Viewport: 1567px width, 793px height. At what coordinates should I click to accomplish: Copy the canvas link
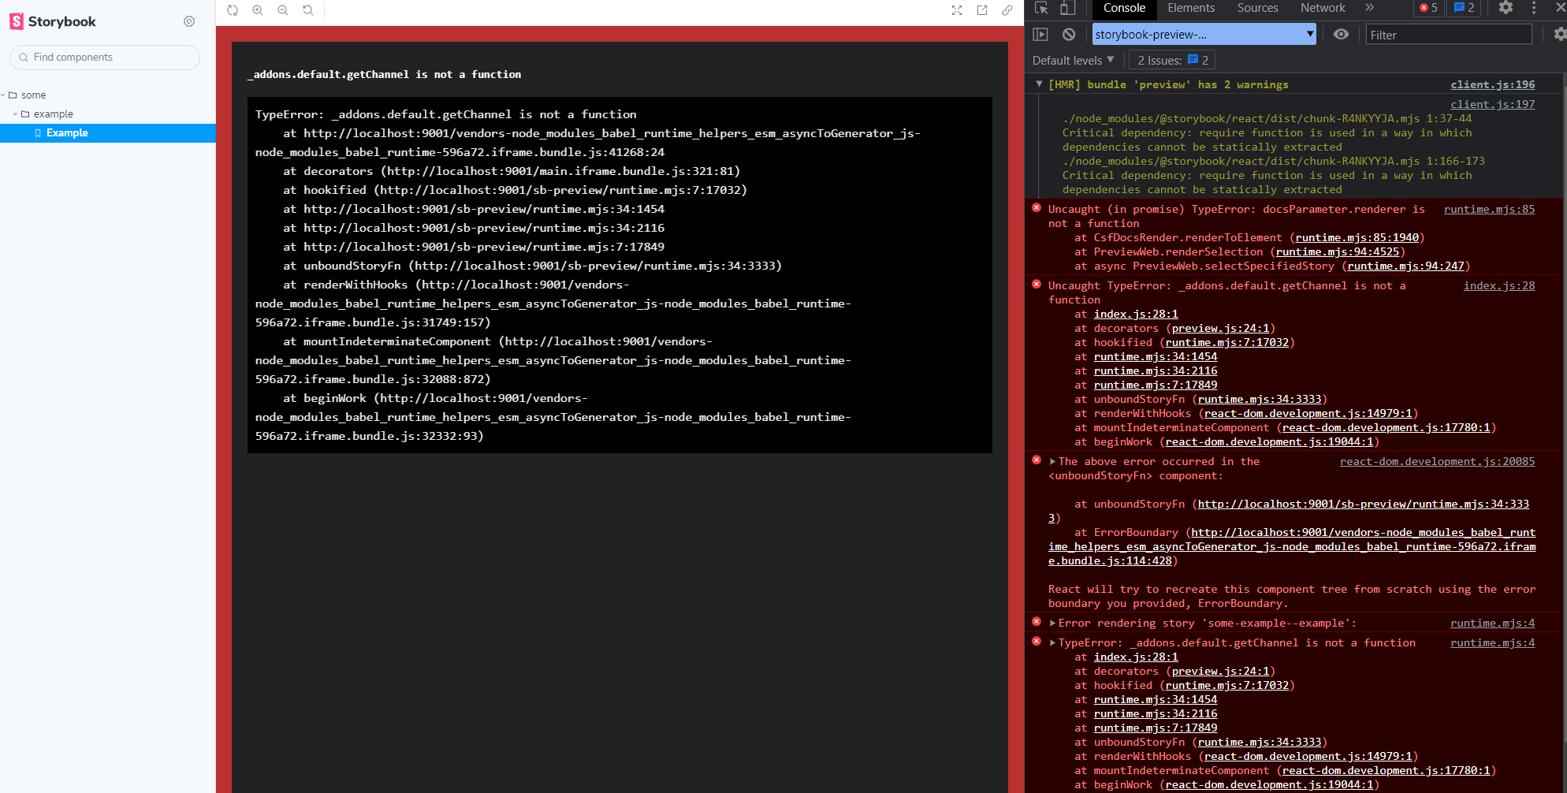[x=1007, y=10]
